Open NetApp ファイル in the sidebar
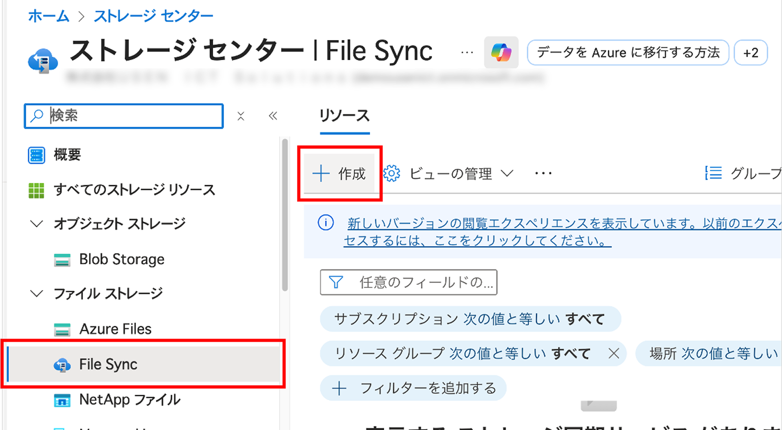782x430 pixels. point(130,400)
